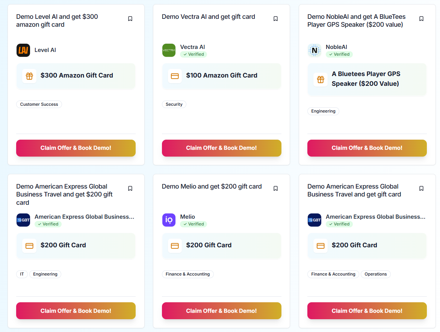Click gift icon for Bluetees GPS Speaker

(x=321, y=79)
